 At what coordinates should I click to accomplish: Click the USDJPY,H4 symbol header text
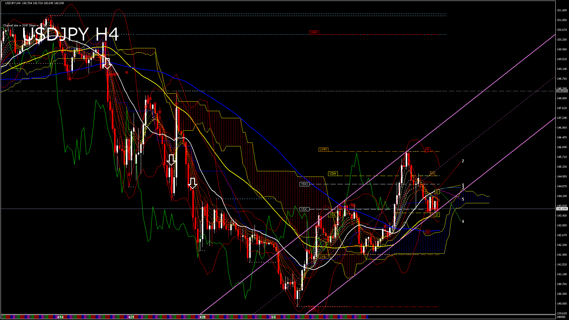pyautogui.click(x=13, y=3)
